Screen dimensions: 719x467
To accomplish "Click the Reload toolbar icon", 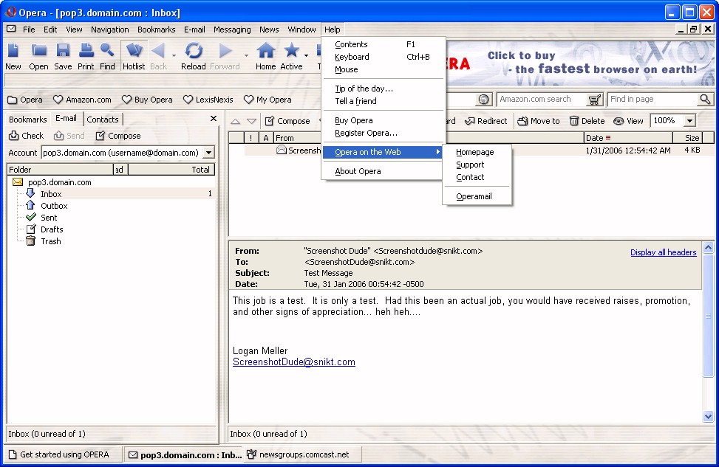I will pyautogui.click(x=194, y=52).
